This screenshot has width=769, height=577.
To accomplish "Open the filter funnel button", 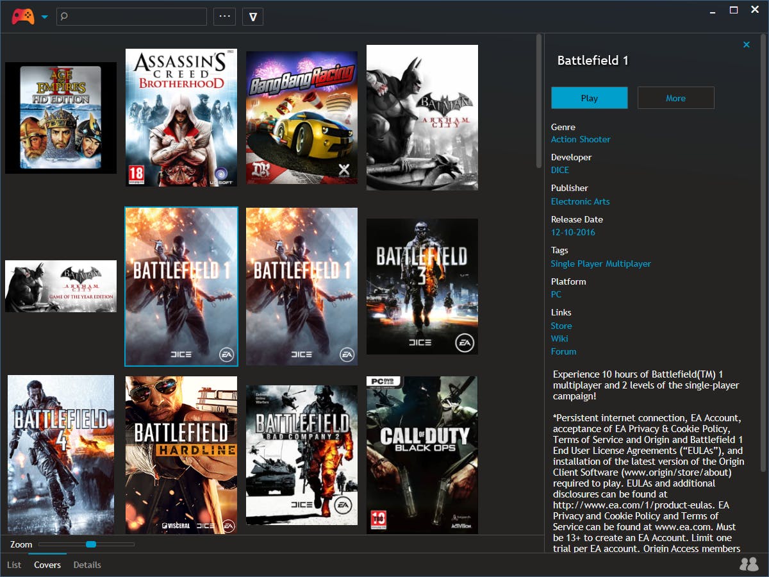I will 253,17.
